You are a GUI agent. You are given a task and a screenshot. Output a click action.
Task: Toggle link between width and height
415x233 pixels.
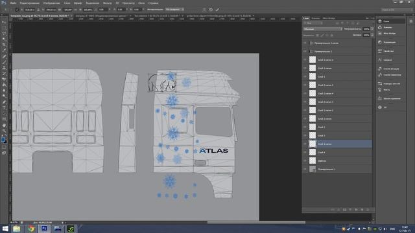[75, 10]
